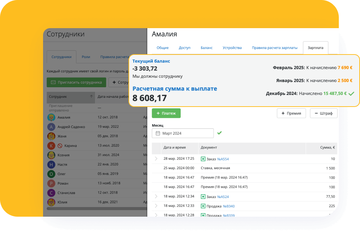Expand the 28 мар. 2024 17:25 row

click(x=156, y=159)
